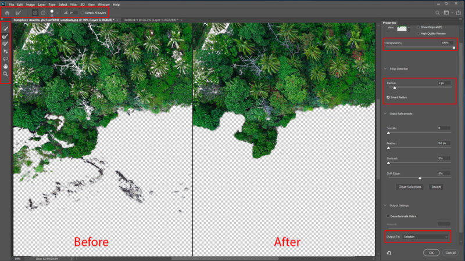Open the workspace switcher dropdown arrow
This screenshot has width=465, height=261.
(452, 13)
